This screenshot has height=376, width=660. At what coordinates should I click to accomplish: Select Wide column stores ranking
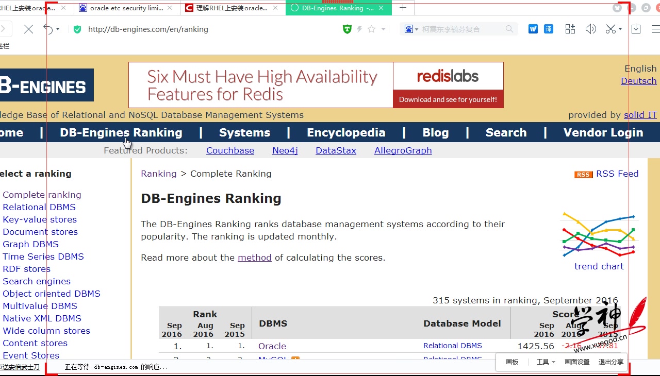tap(46, 331)
